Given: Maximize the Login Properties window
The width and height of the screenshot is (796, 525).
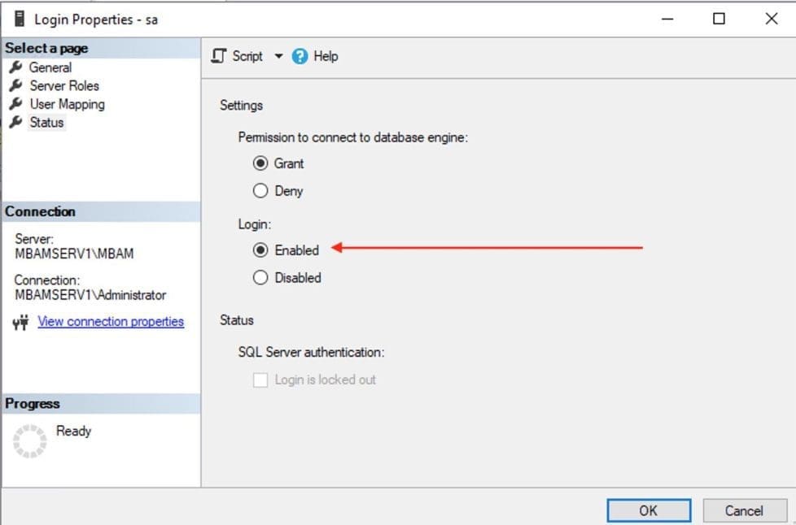Looking at the screenshot, I should (x=719, y=19).
